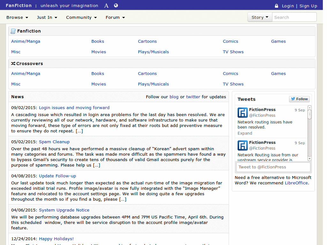327x245 pixels.
Task: Open Crossovers Movies category
Action: click(x=99, y=84)
